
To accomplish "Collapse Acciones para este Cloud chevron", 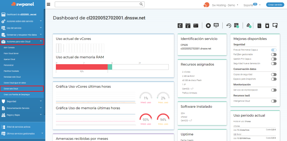I will (41, 41).
